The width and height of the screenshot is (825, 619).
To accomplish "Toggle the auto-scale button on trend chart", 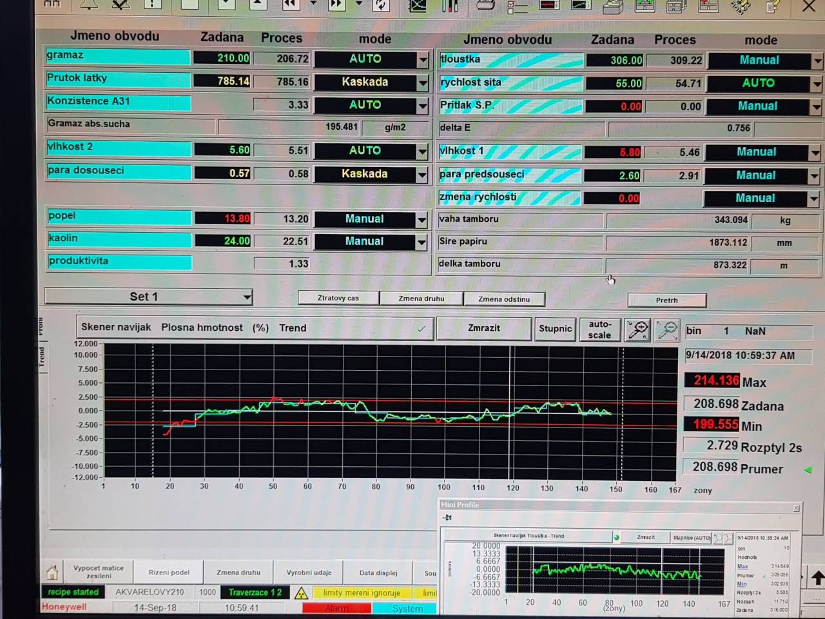I will (x=599, y=329).
